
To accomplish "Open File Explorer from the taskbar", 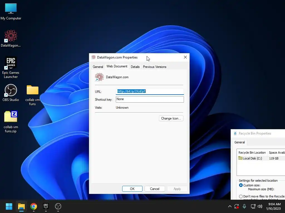I will [21, 206].
